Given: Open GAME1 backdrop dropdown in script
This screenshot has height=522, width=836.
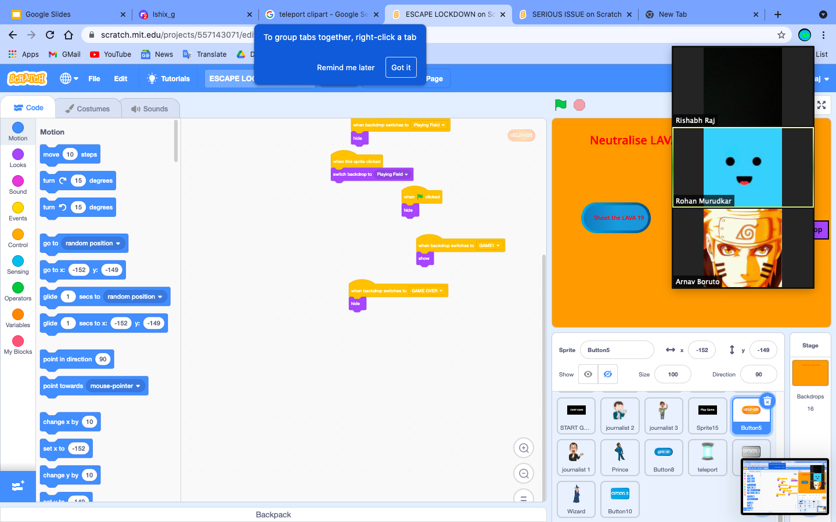Looking at the screenshot, I should point(489,245).
